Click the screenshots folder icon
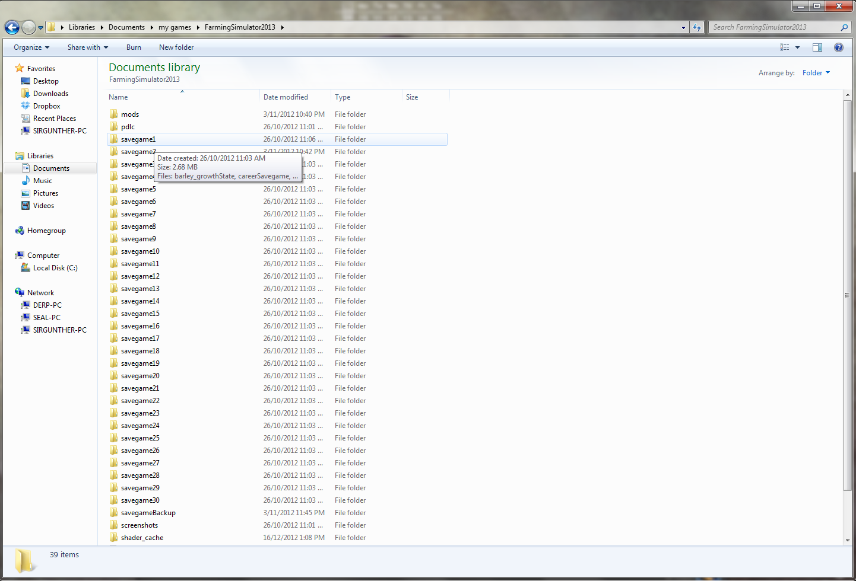The image size is (856, 581). (113, 525)
